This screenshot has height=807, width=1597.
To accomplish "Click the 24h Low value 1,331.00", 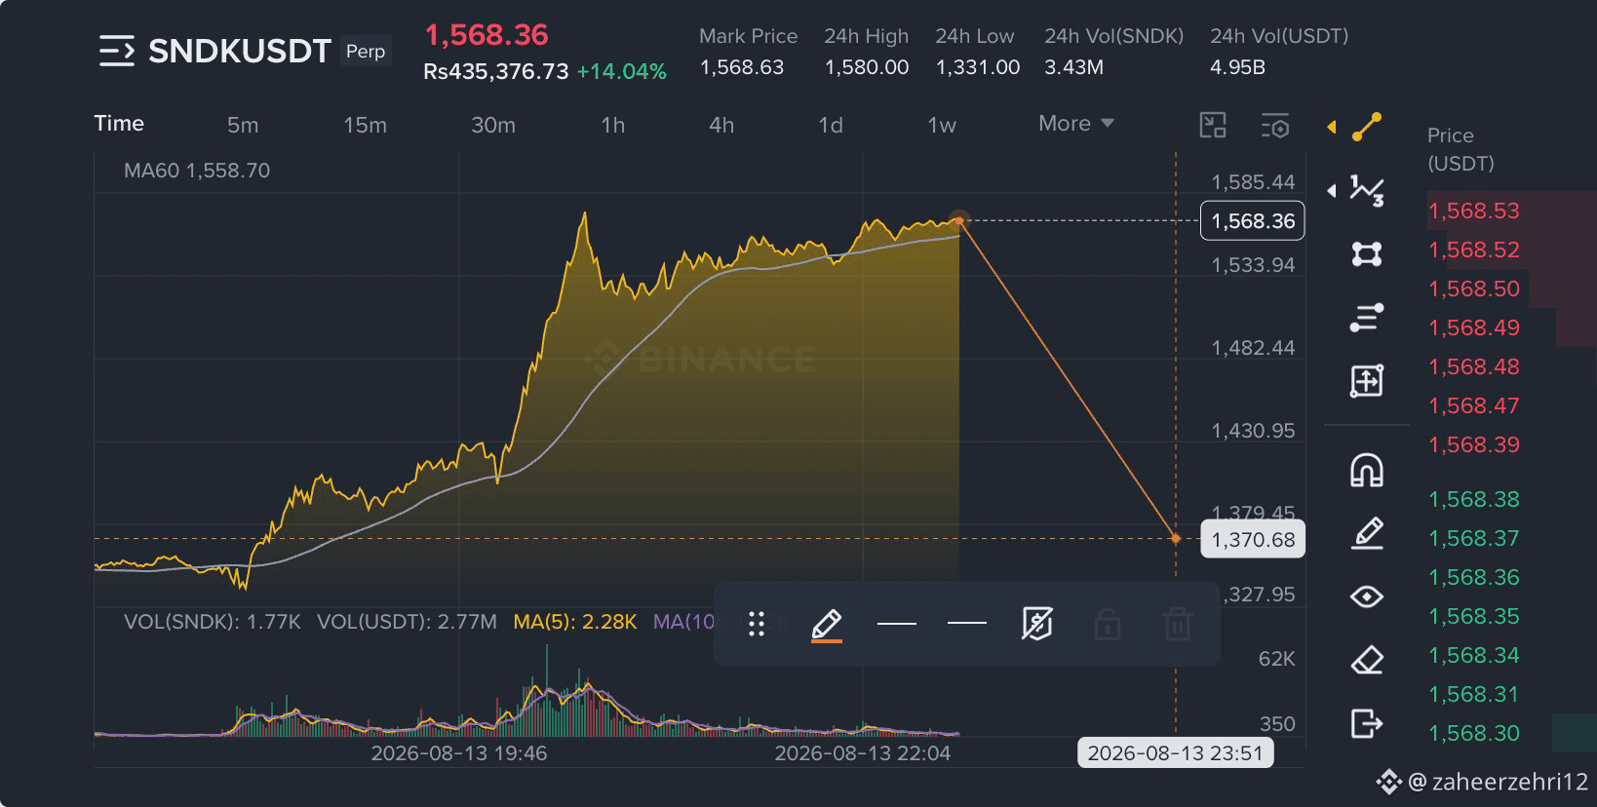I will point(978,67).
